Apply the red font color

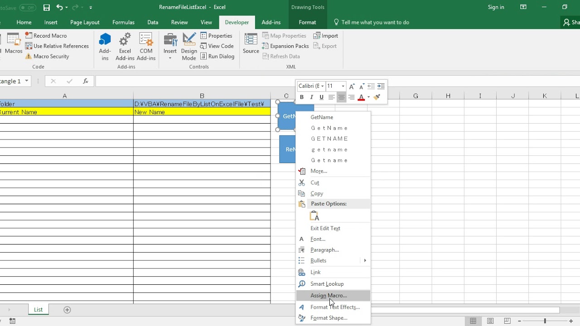coord(361,97)
